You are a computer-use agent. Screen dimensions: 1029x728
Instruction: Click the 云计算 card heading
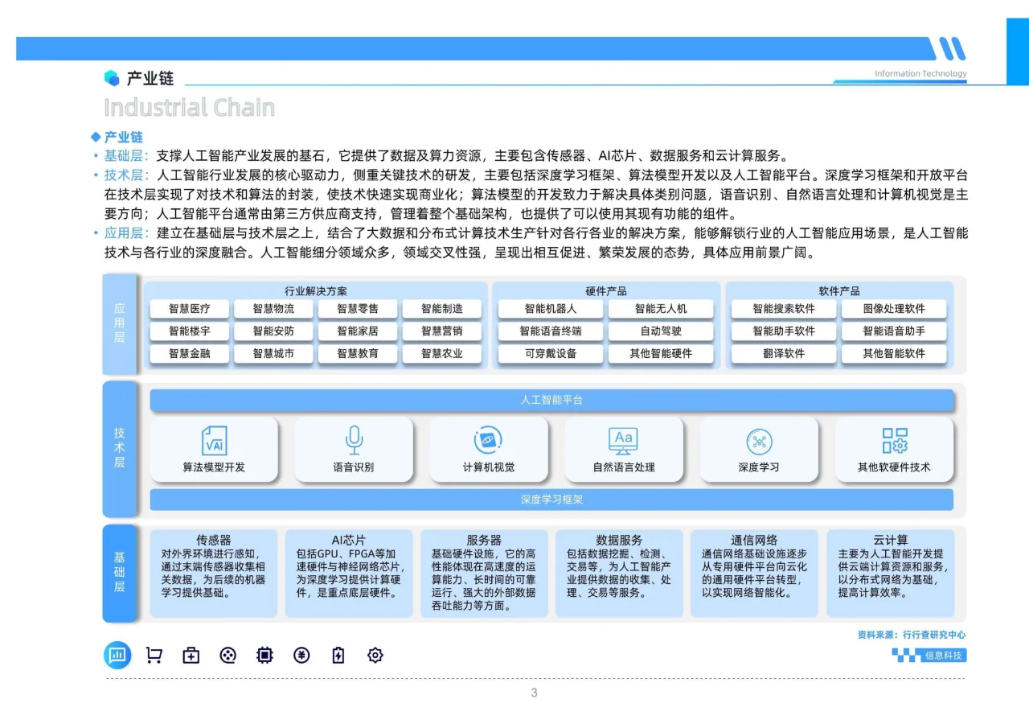[891, 541]
